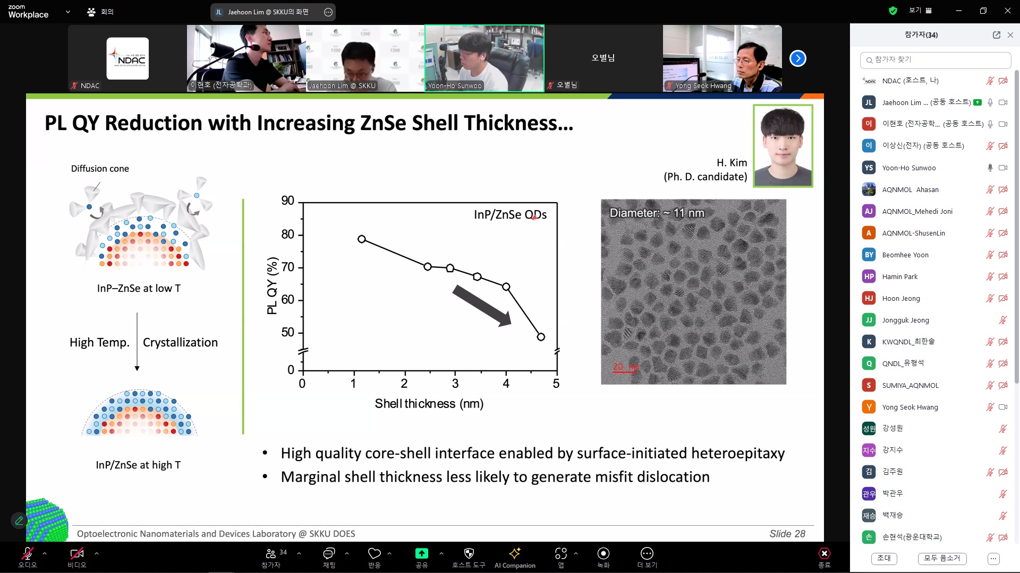Select the NDAC video thumbnail
This screenshot has height=573, width=1020.
click(x=127, y=58)
